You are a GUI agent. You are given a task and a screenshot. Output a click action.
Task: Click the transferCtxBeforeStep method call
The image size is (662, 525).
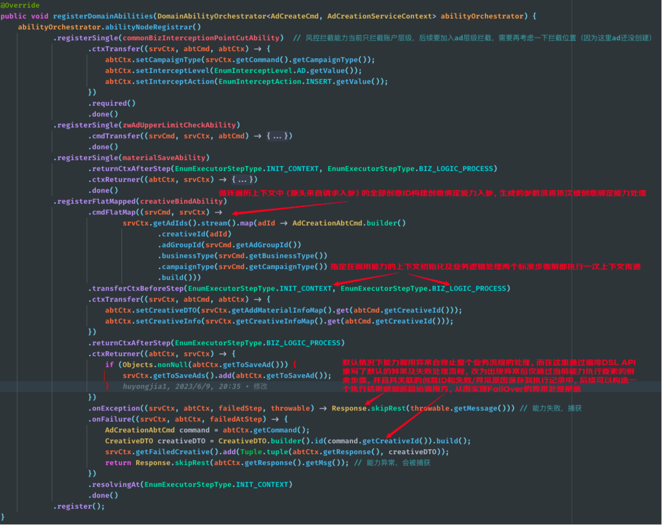pos(138,288)
